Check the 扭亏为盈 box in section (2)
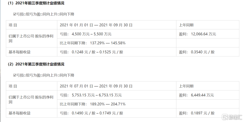This screenshot has height=122, width=244. click(24, 75)
